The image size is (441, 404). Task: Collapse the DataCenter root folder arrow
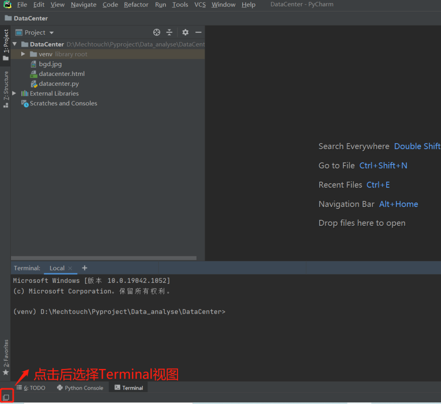(x=15, y=44)
